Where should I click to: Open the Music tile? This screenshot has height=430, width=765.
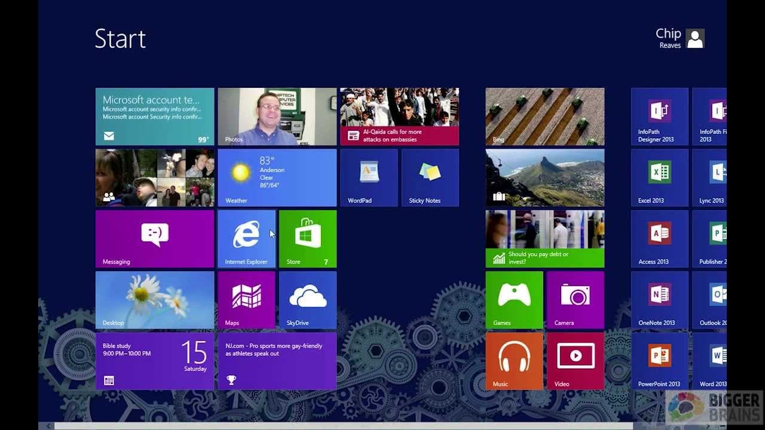coord(514,361)
